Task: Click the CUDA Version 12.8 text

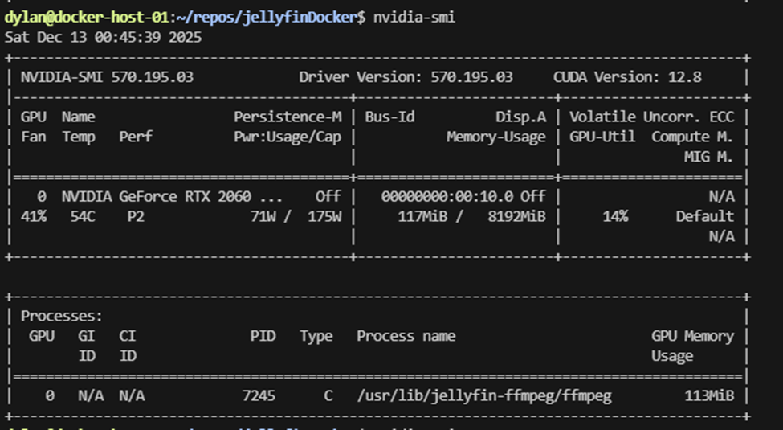Action: [627, 77]
